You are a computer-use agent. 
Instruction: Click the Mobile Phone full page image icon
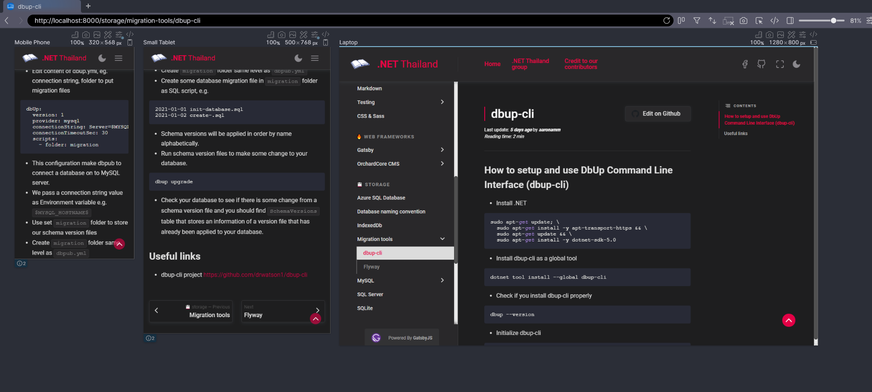point(97,35)
